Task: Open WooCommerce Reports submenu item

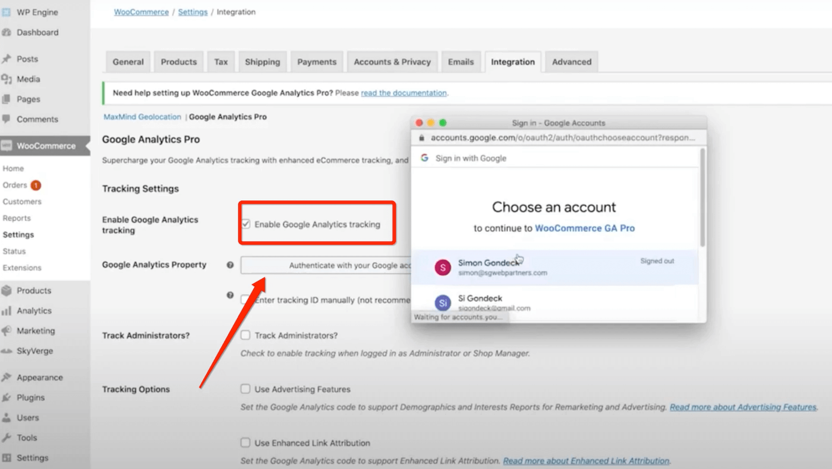Action: click(x=17, y=218)
